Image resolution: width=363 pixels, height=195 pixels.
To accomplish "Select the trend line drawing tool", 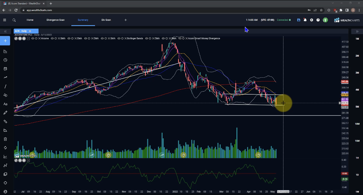I will pyautogui.click(x=5, y=86).
